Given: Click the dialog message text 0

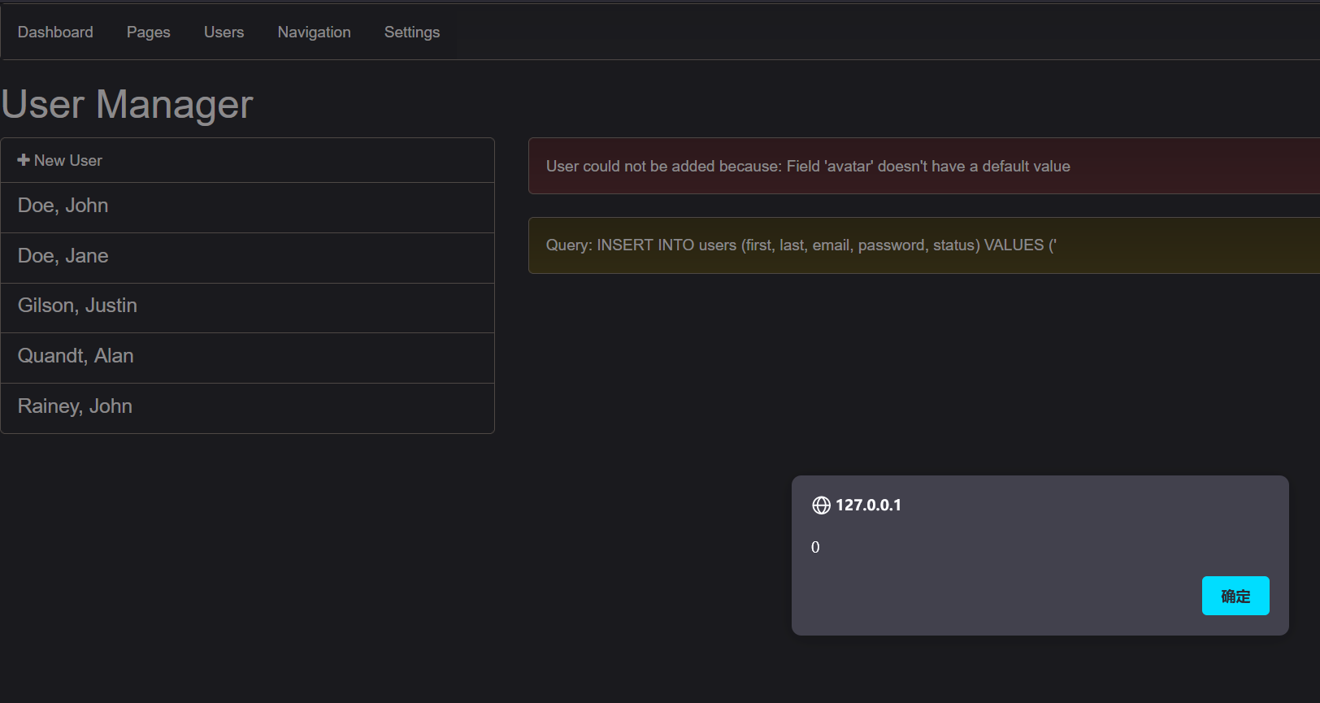Looking at the screenshot, I should pos(815,548).
